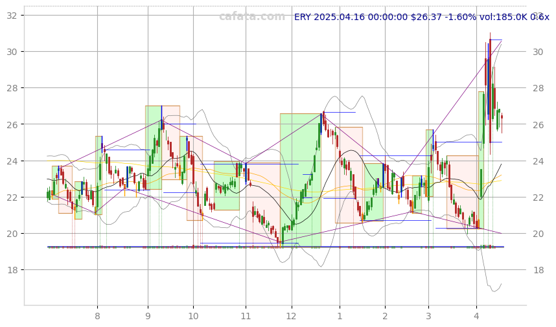
Task: Click the 20 label on left price axis
Action: (x=12, y=234)
